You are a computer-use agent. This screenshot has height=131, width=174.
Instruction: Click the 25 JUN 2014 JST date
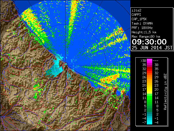[x=152, y=48]
